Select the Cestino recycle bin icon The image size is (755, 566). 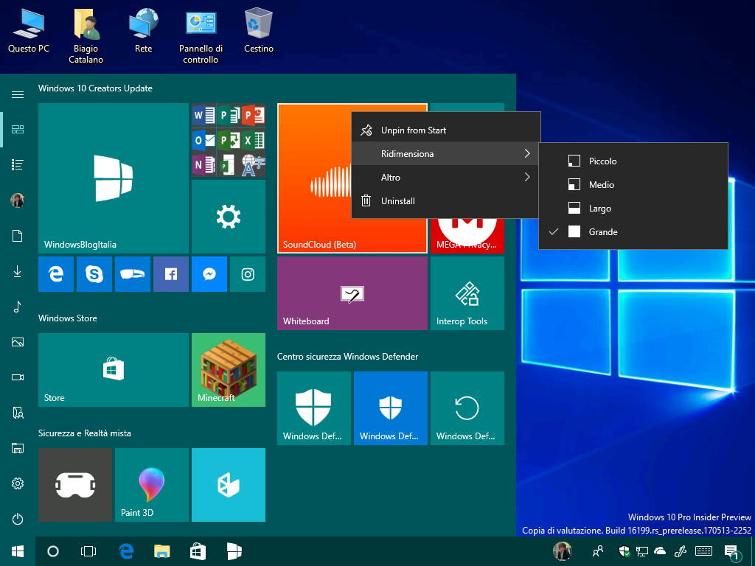[x=259, y=31]
